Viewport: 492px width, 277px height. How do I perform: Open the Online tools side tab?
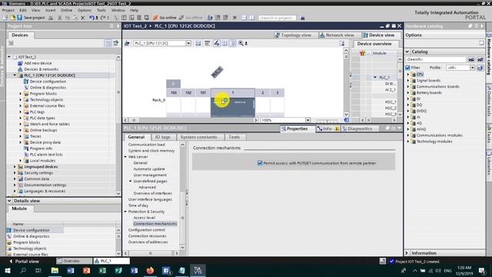click(489, 101)
